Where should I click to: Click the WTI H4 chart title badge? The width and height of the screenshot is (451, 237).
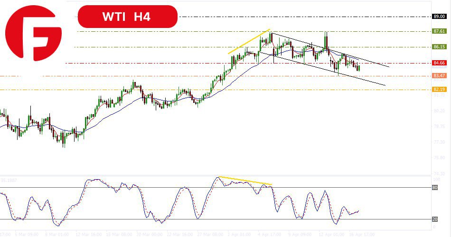[127, 17]
